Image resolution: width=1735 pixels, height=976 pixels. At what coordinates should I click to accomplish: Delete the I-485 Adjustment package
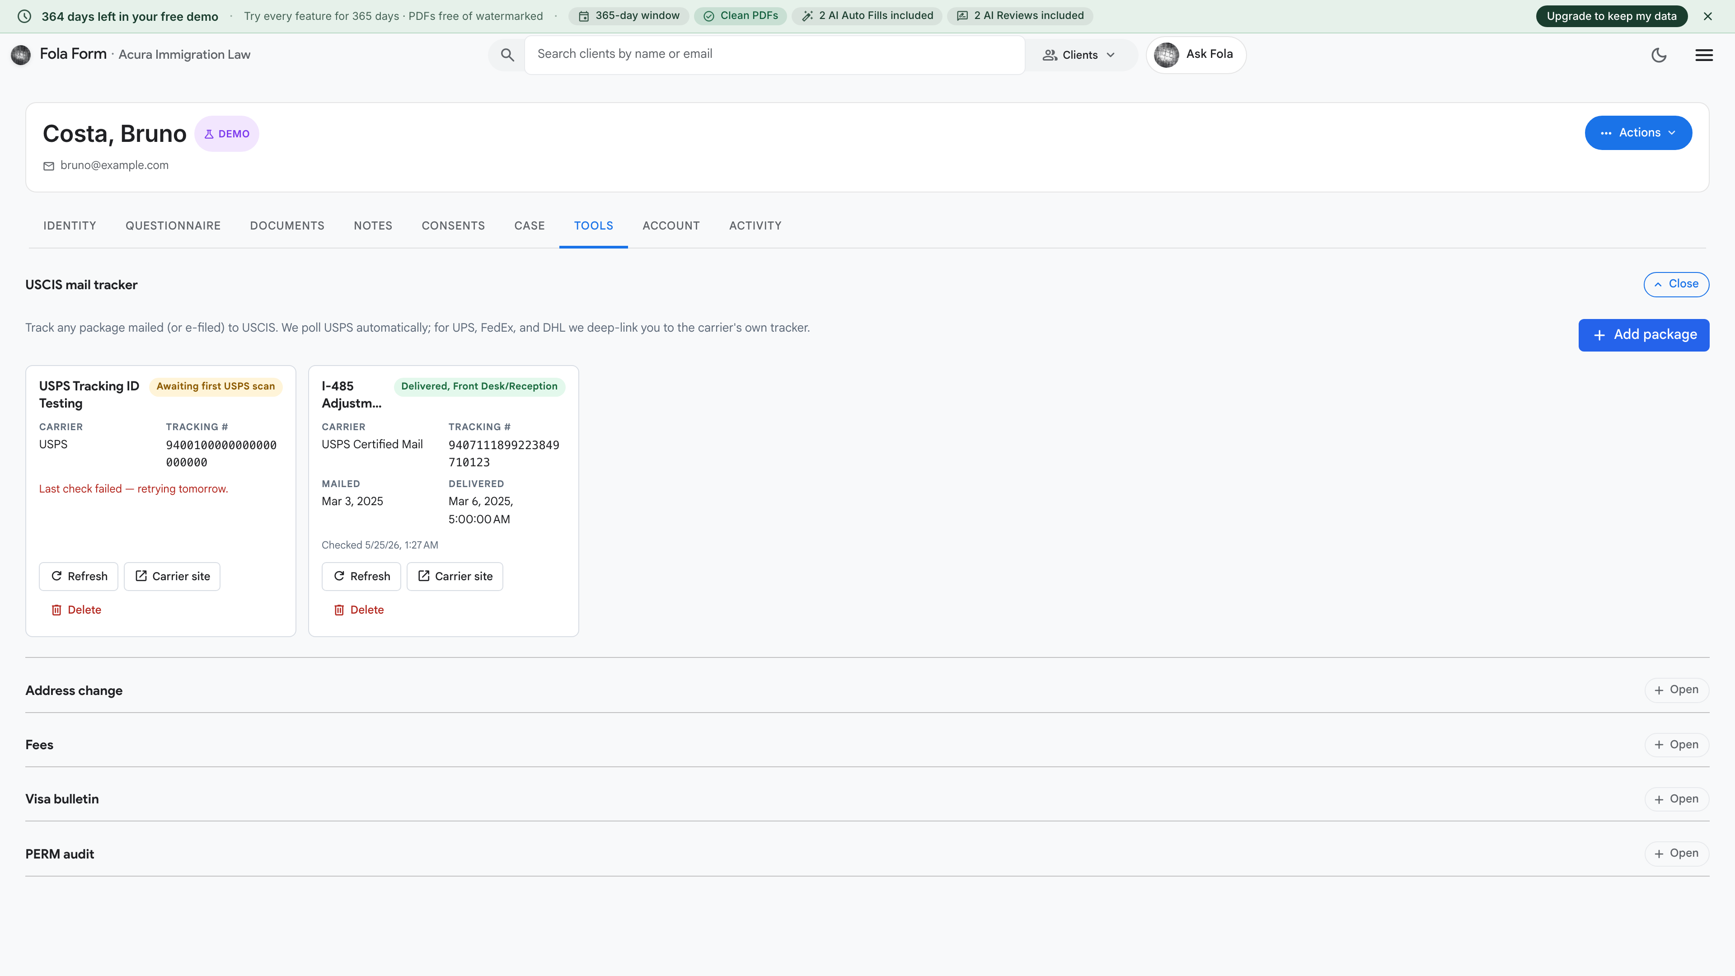359,610
